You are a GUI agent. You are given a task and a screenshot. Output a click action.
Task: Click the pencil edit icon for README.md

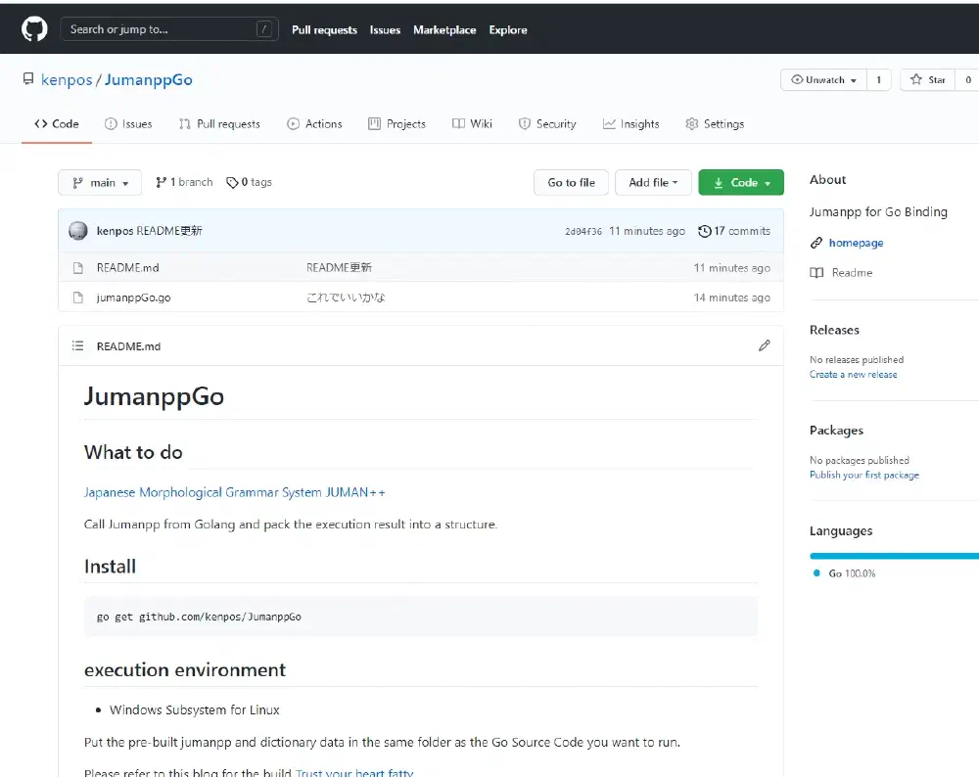coord(765,345)
